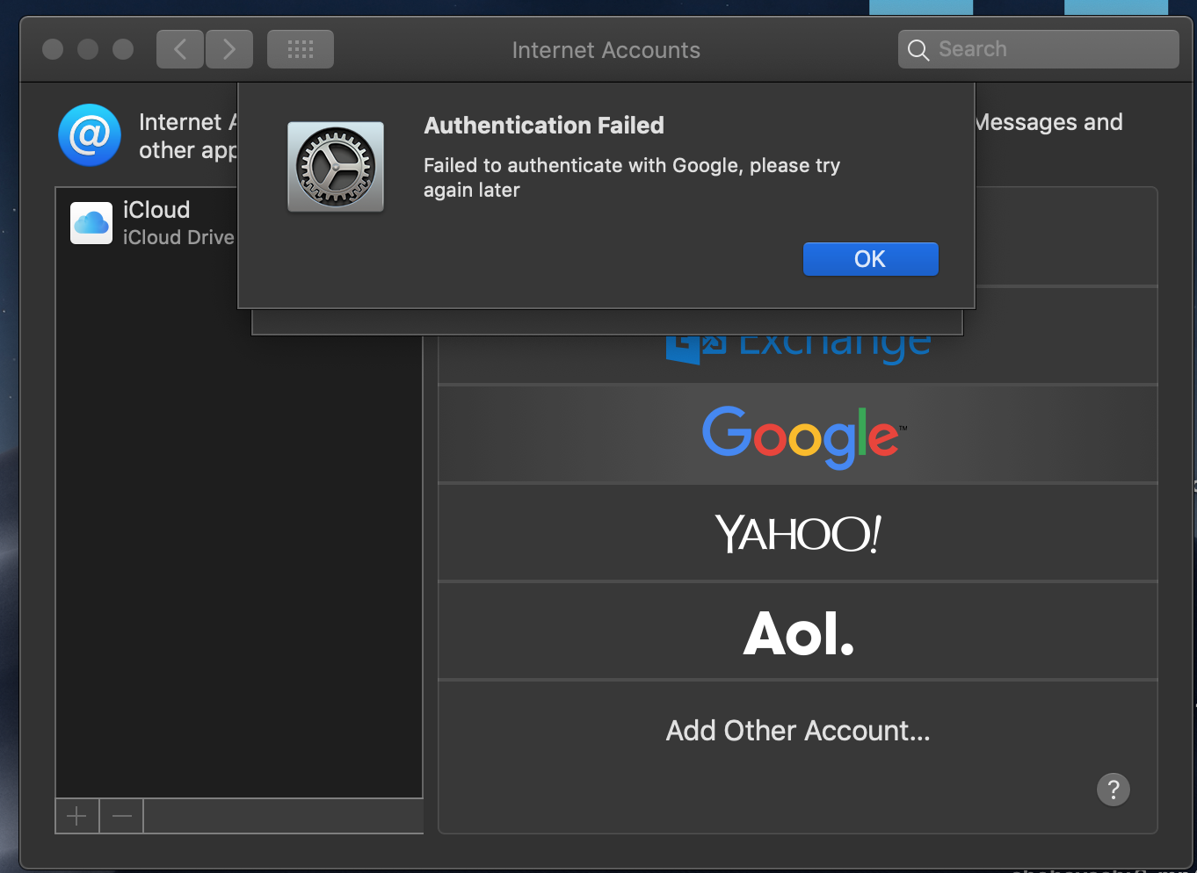The image size is (1197, 873).
Task: Open help with the question mark button
Action: coord(1114,790)
